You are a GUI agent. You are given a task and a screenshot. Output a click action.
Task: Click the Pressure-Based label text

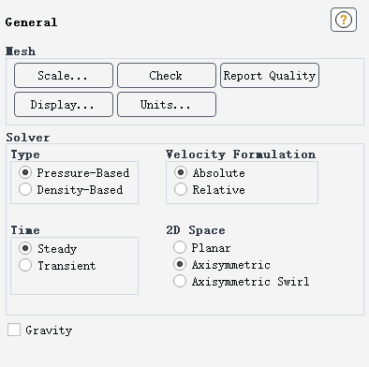[83, 173]
